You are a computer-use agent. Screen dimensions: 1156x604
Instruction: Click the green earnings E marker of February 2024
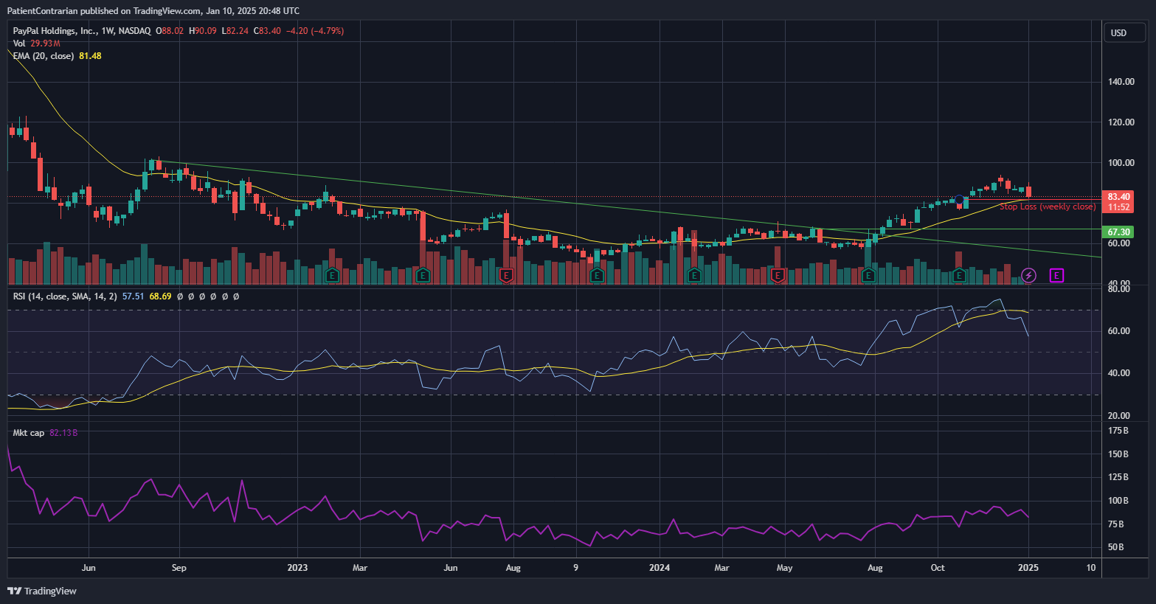click(694, 276)
